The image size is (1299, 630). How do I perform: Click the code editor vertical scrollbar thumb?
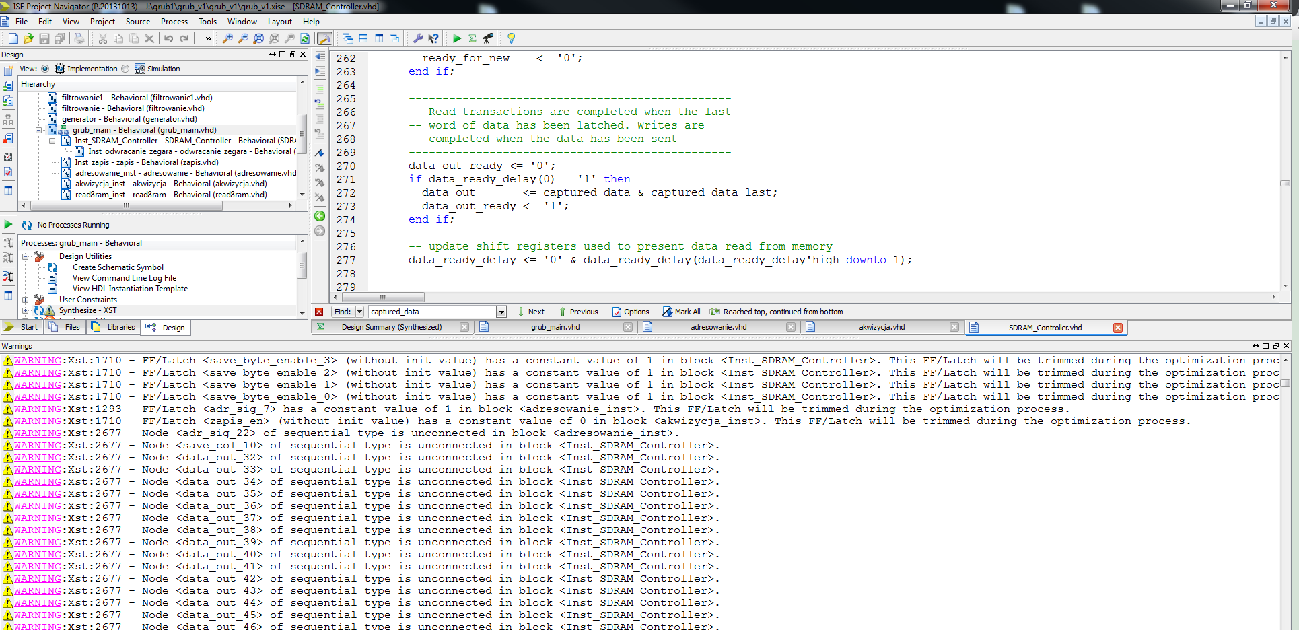tap(1285, 183)
